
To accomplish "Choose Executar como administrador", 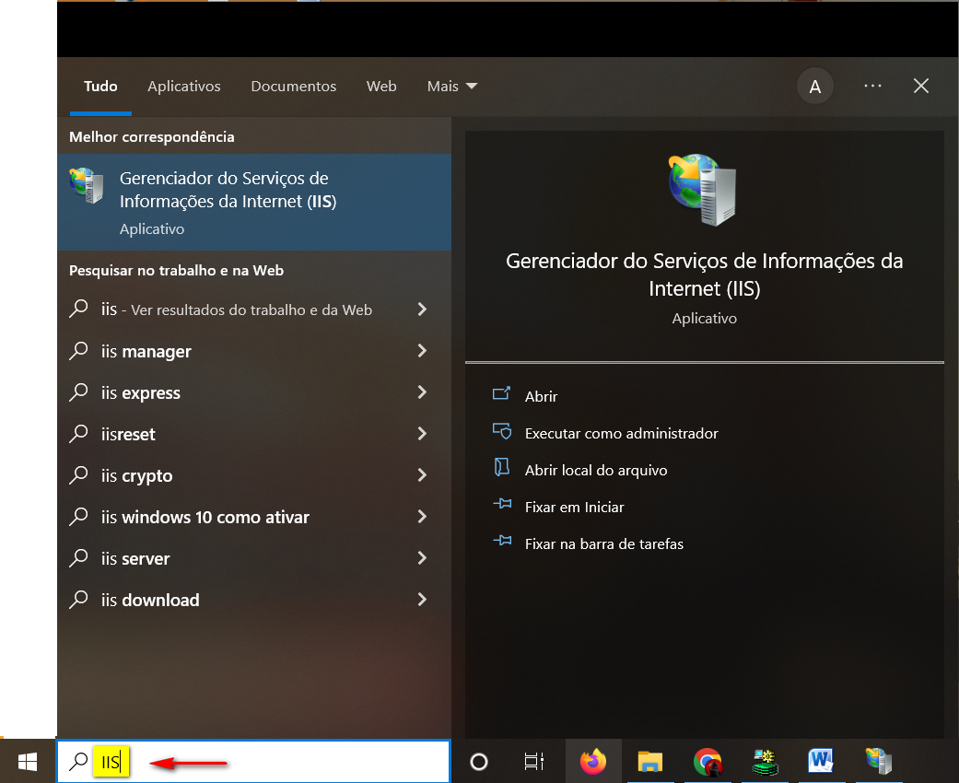I will click(622, 433).
